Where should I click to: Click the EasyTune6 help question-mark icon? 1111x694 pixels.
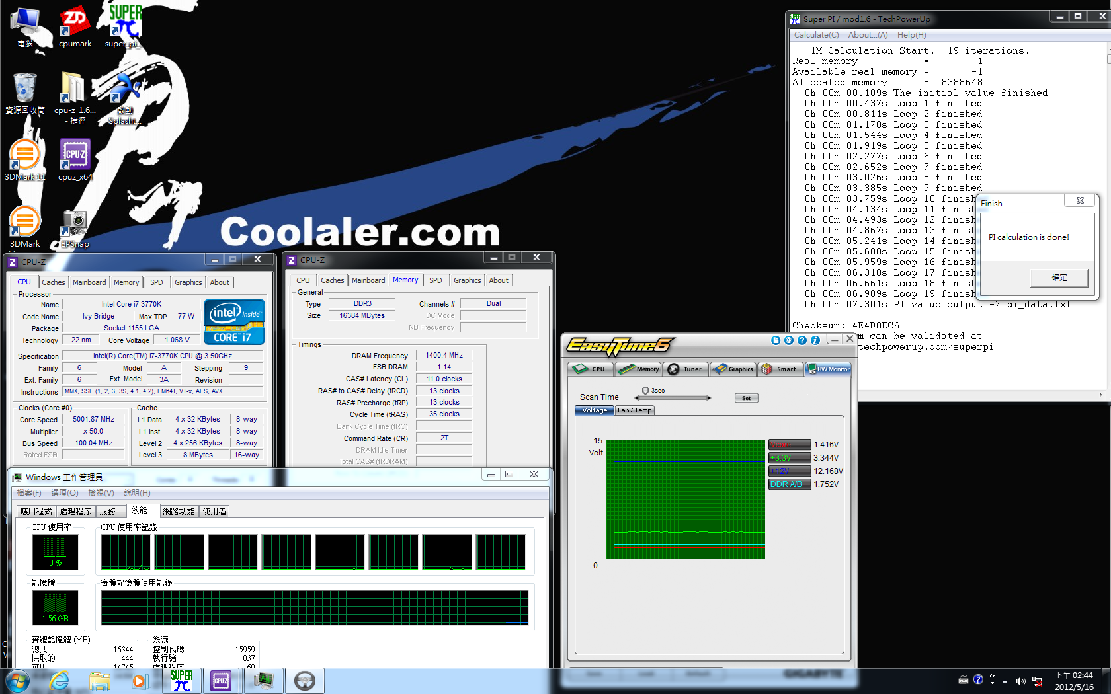802,340
